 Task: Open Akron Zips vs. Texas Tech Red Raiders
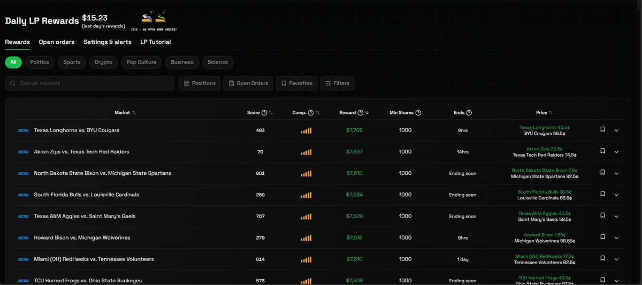(81, 152)
